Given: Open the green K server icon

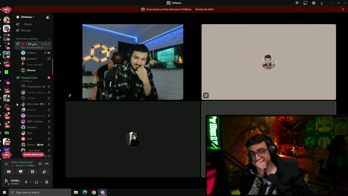Looking at the screenshot, I should 7,72.
